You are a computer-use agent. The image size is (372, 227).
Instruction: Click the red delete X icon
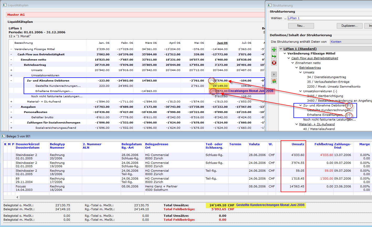(x=274, y=63)
